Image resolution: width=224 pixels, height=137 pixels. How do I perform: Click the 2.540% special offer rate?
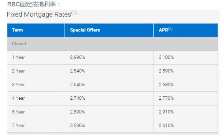78,71
